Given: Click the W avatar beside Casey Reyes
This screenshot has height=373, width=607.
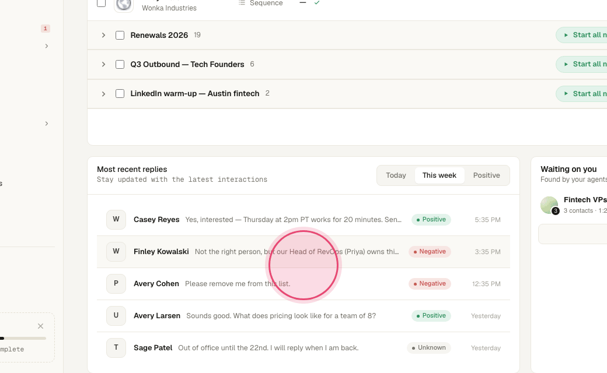Looking at the screenshot, I should [x=116, y=220].
